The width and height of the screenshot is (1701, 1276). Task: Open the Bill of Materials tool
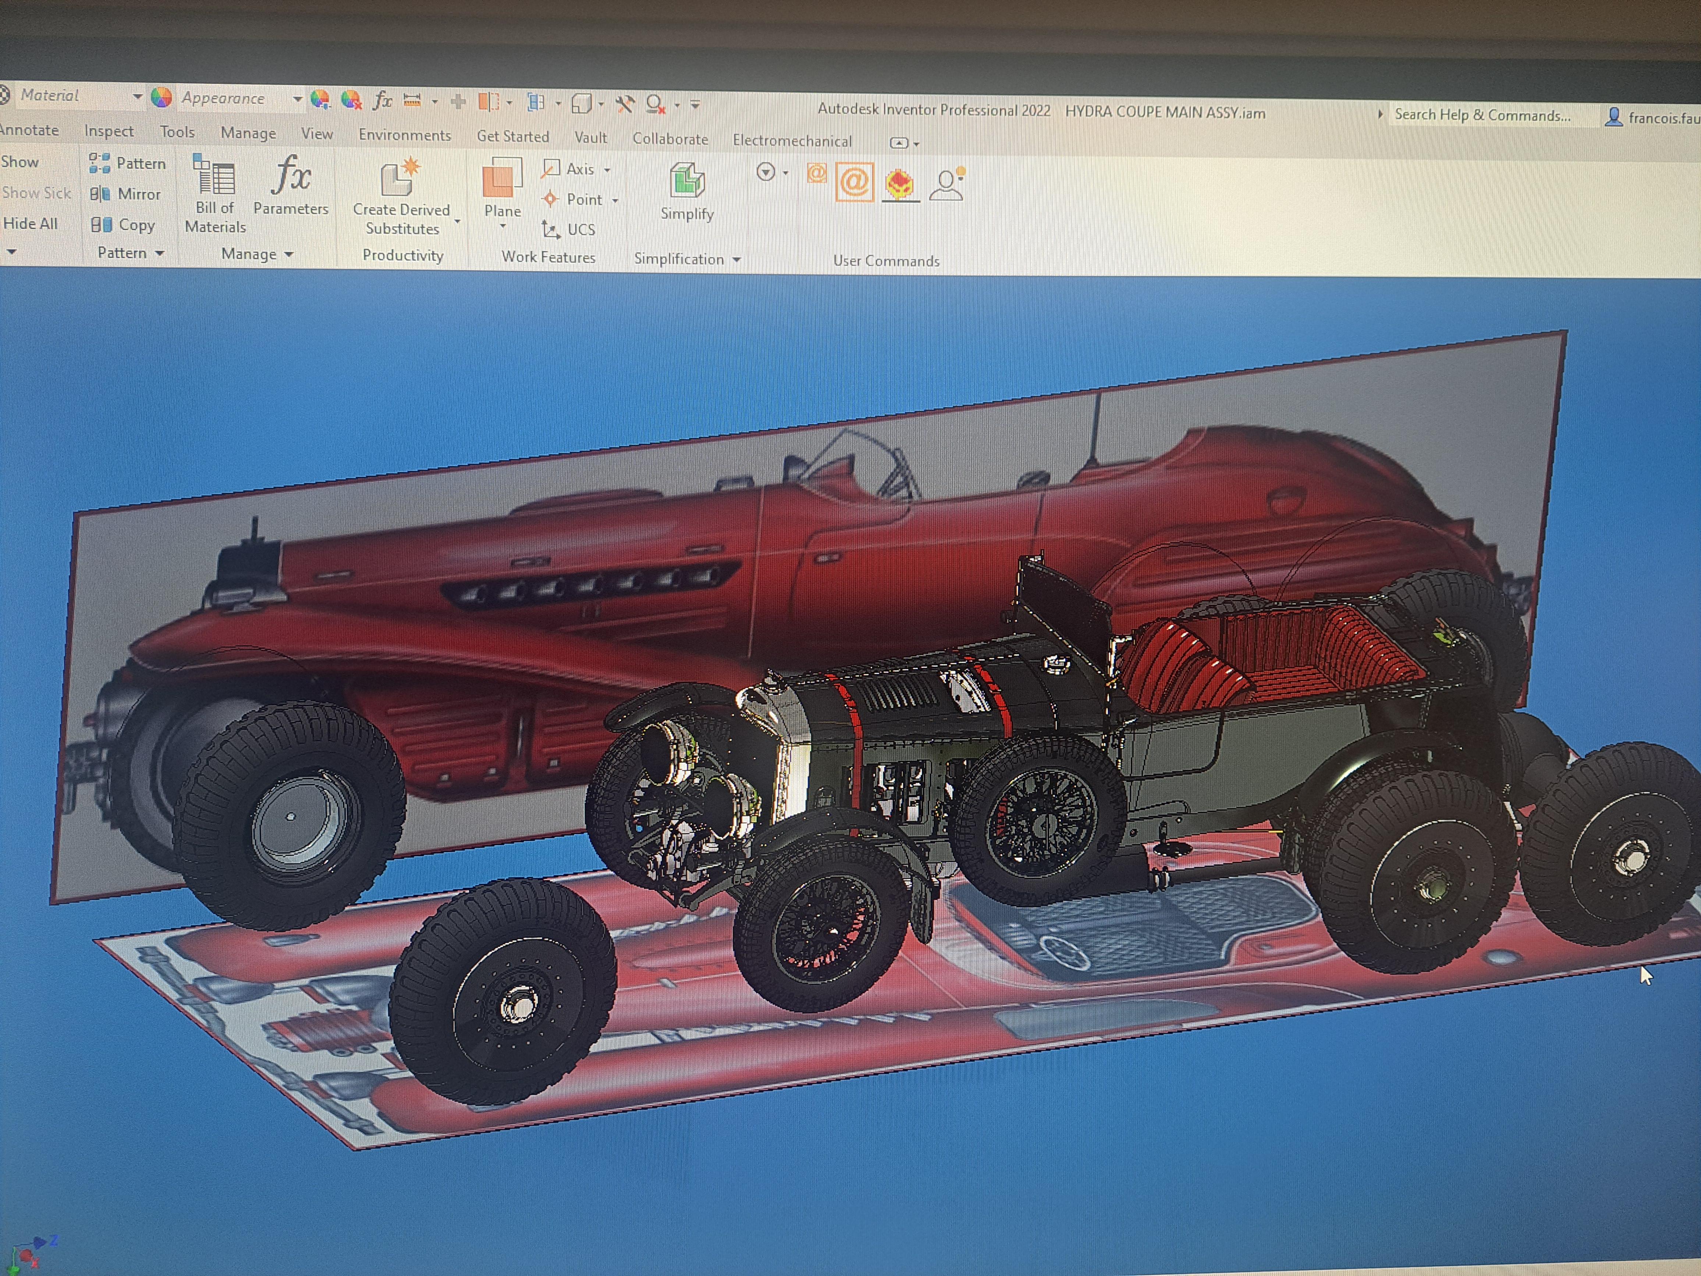tap(214, 194)
